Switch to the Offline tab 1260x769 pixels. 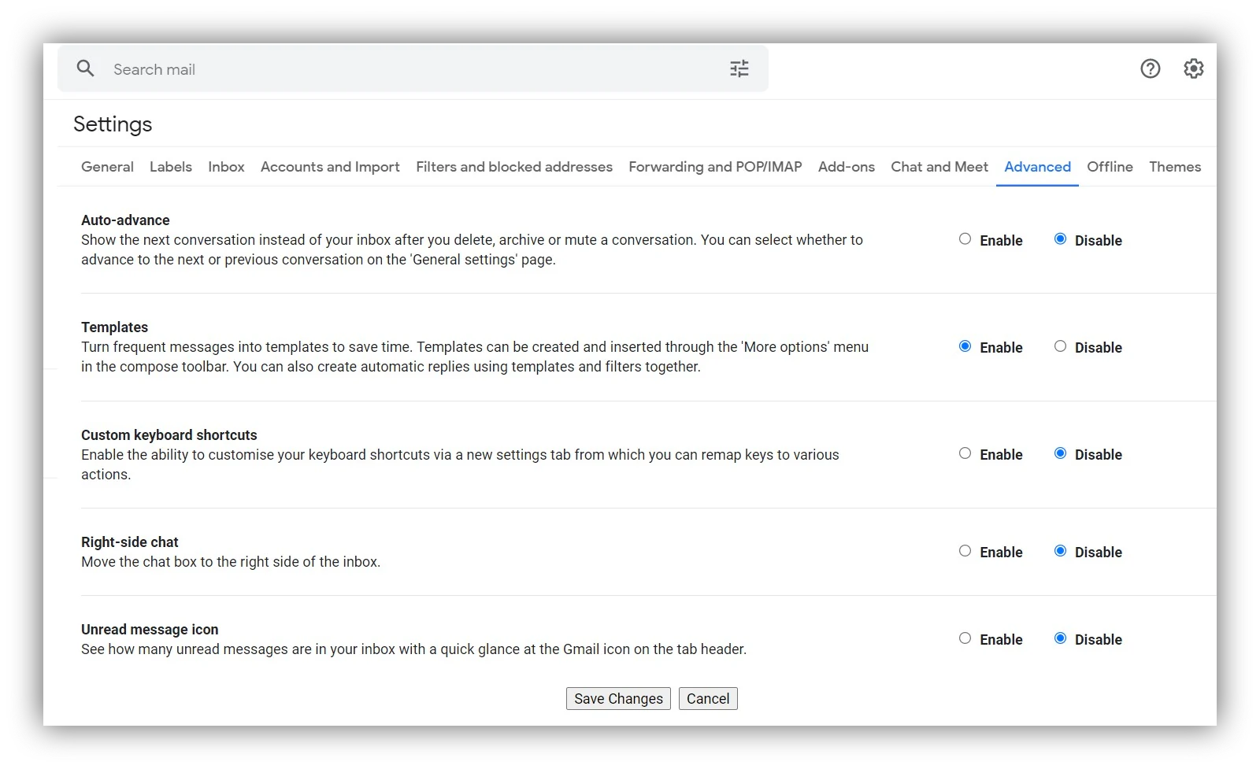click(x=1110, y=167)
